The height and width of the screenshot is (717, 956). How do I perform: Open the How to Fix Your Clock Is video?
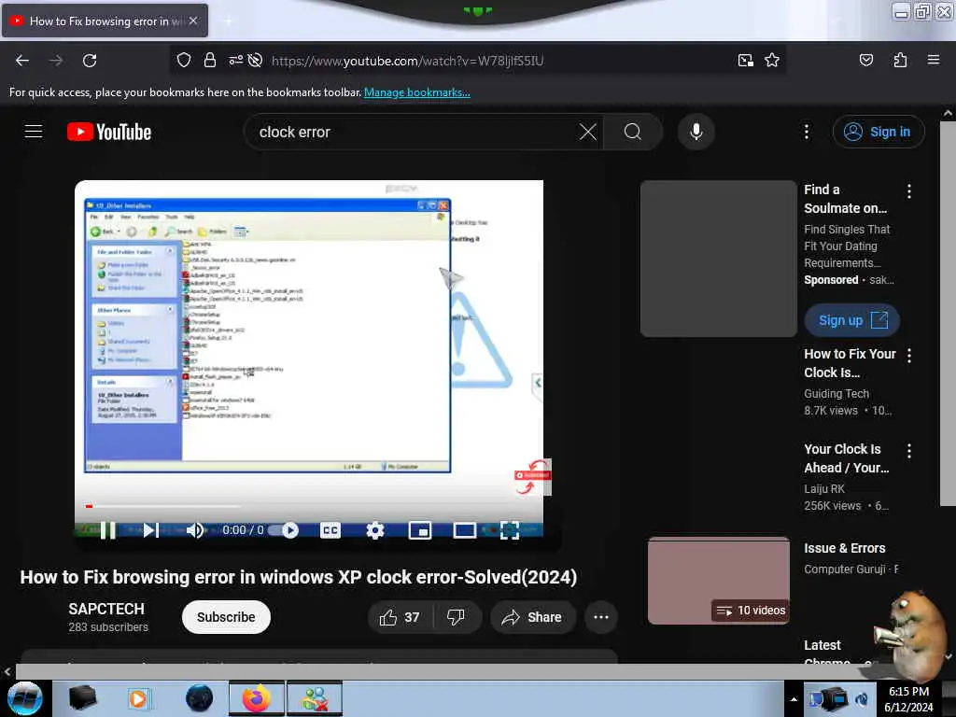[850, 363]
